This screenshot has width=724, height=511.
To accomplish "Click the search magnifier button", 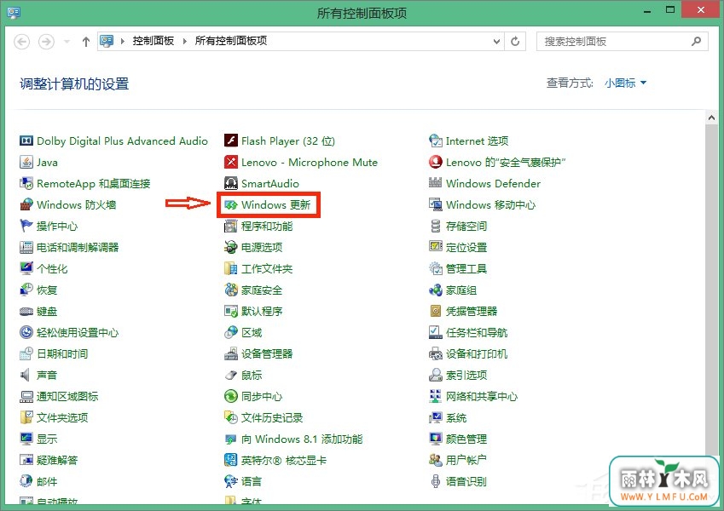I will [x=697, y=42].
